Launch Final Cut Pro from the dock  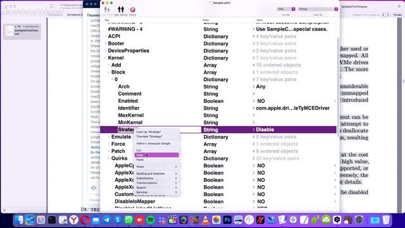[x=173, y=220]
